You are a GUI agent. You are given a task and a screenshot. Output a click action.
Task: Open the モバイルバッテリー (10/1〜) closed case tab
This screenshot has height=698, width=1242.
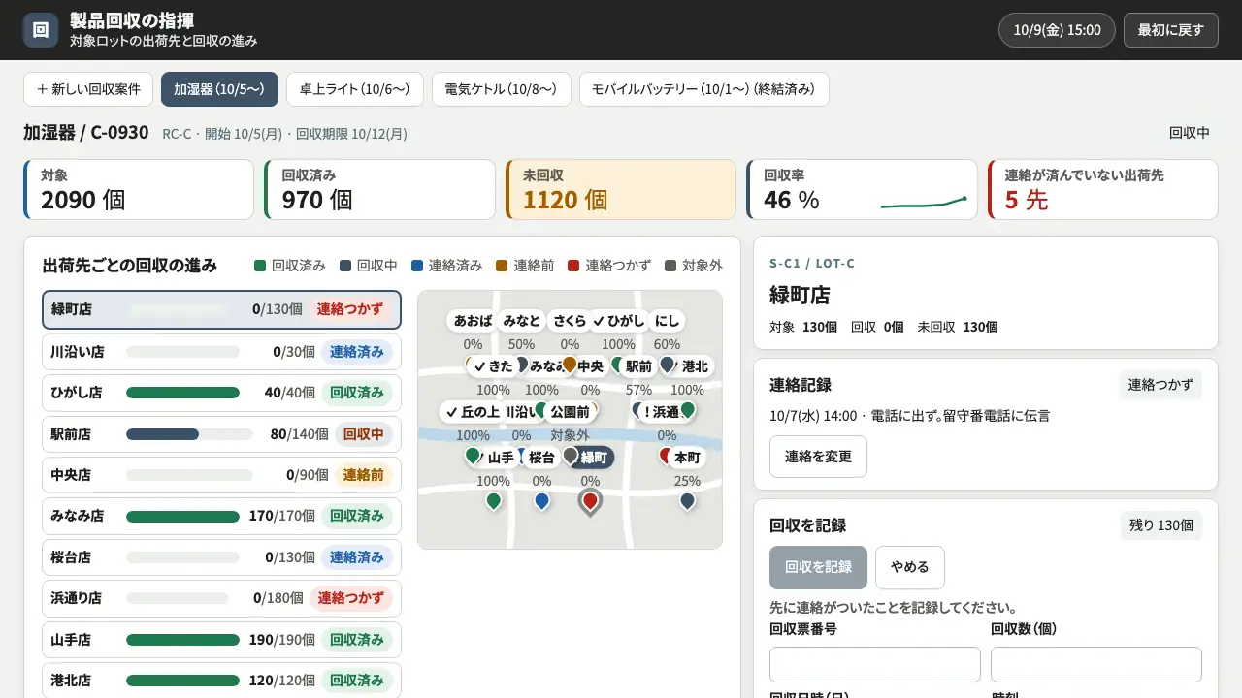[704, 89]
